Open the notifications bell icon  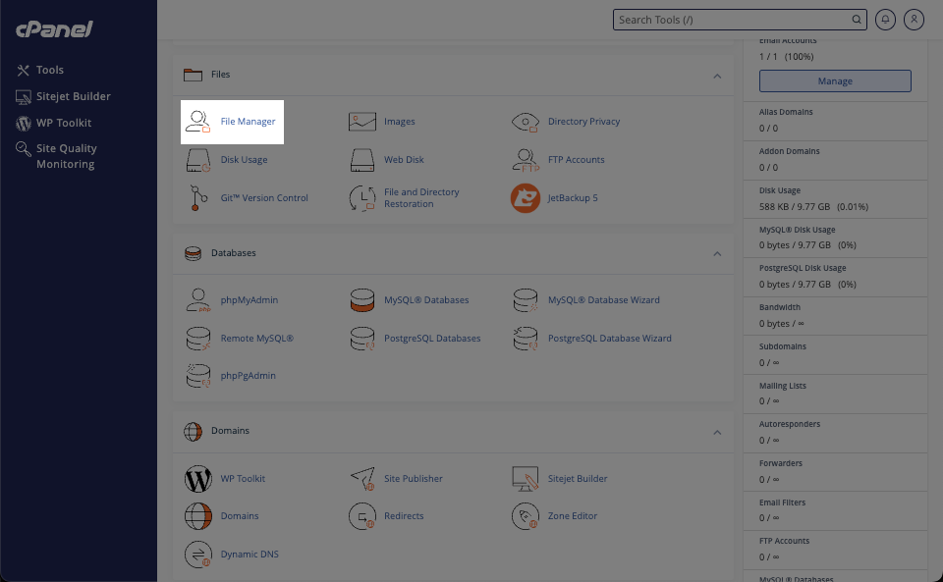885,20
